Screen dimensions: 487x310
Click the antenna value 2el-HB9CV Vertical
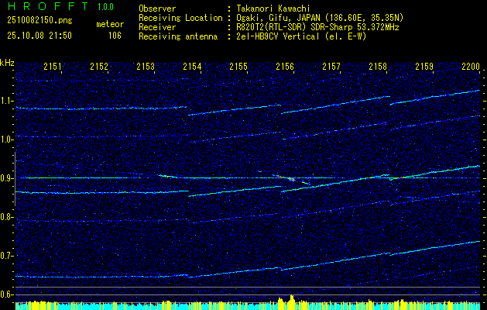coord(276,36)
